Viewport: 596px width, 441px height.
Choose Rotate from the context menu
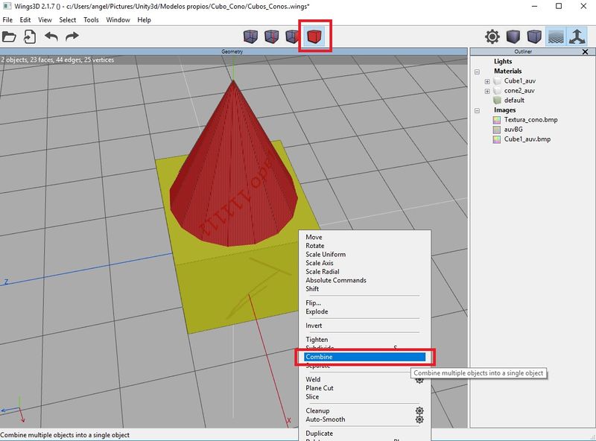pyautogui.click(x=315, y=246)
